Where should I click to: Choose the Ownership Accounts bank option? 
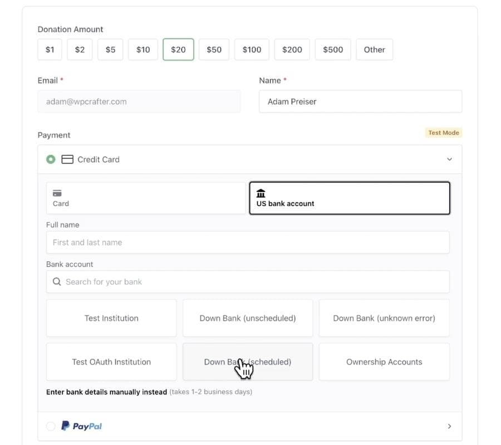[x=384, y=362]
